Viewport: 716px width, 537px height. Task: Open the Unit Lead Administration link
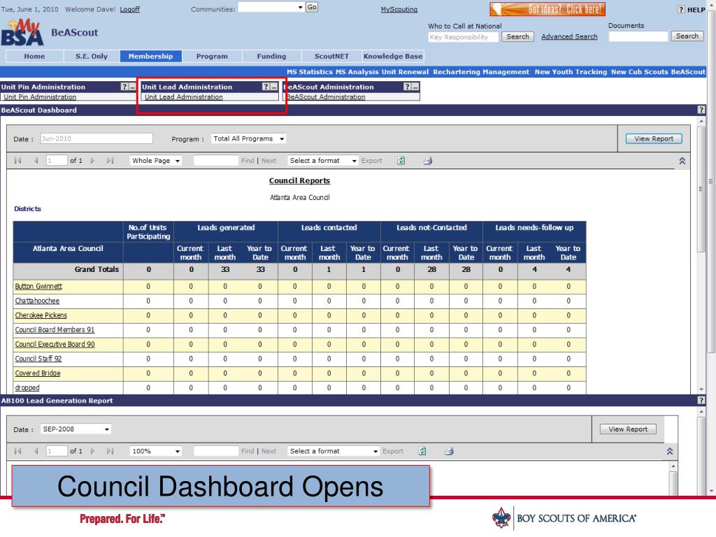pos(184,96)
